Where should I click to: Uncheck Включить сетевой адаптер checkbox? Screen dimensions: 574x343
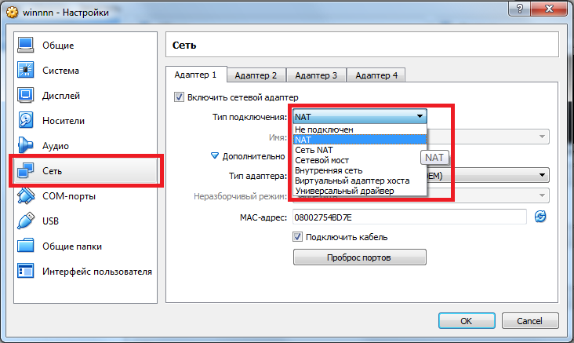click(179, 97)
